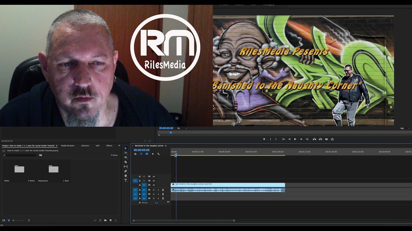Go to In point in the Program Monitor
This screenshot has height=231, width=412.
click(x=284, y=139)
